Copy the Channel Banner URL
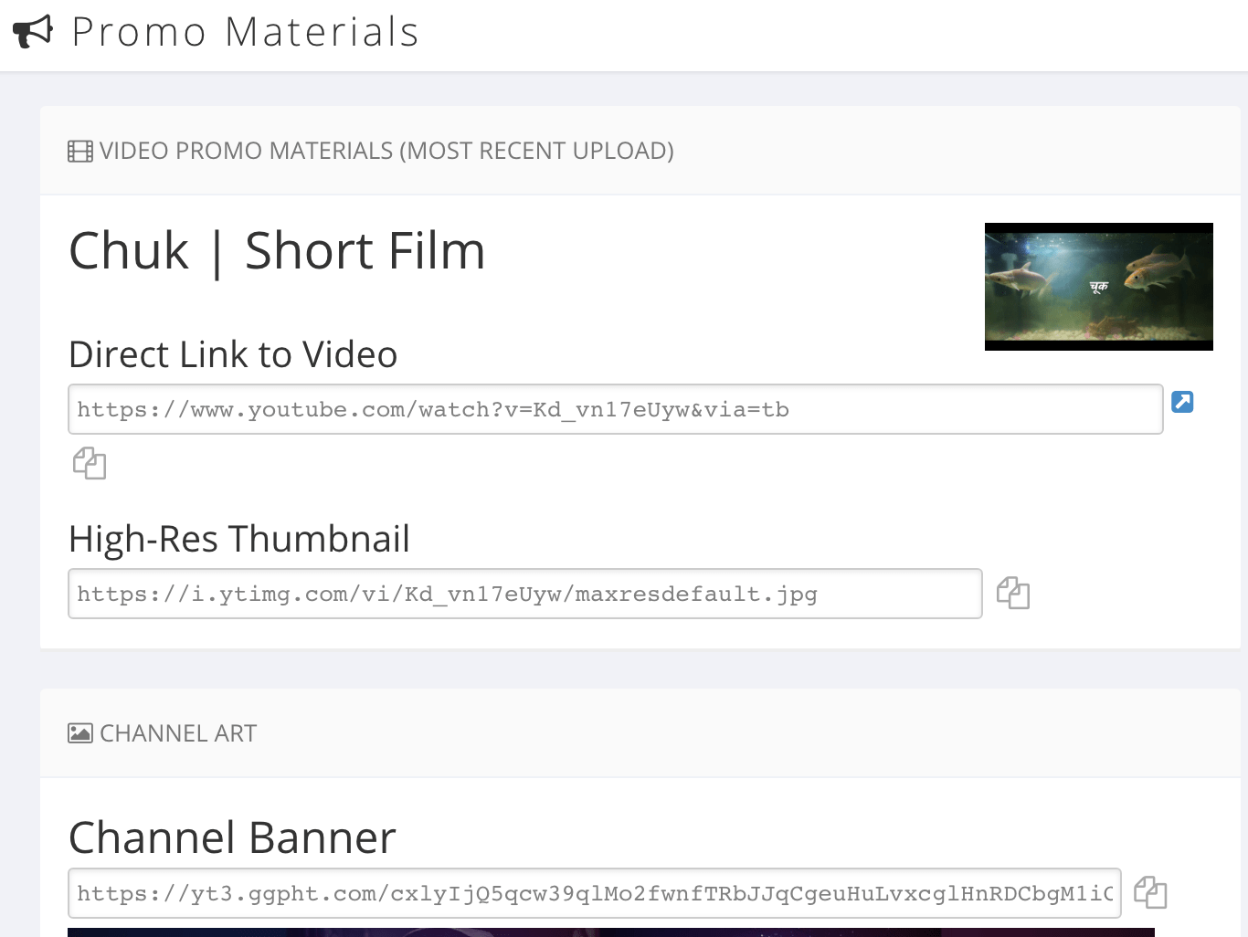The width and height of the screenshot is (1248, 937). pyautogui.click(x=1150, y=892)
